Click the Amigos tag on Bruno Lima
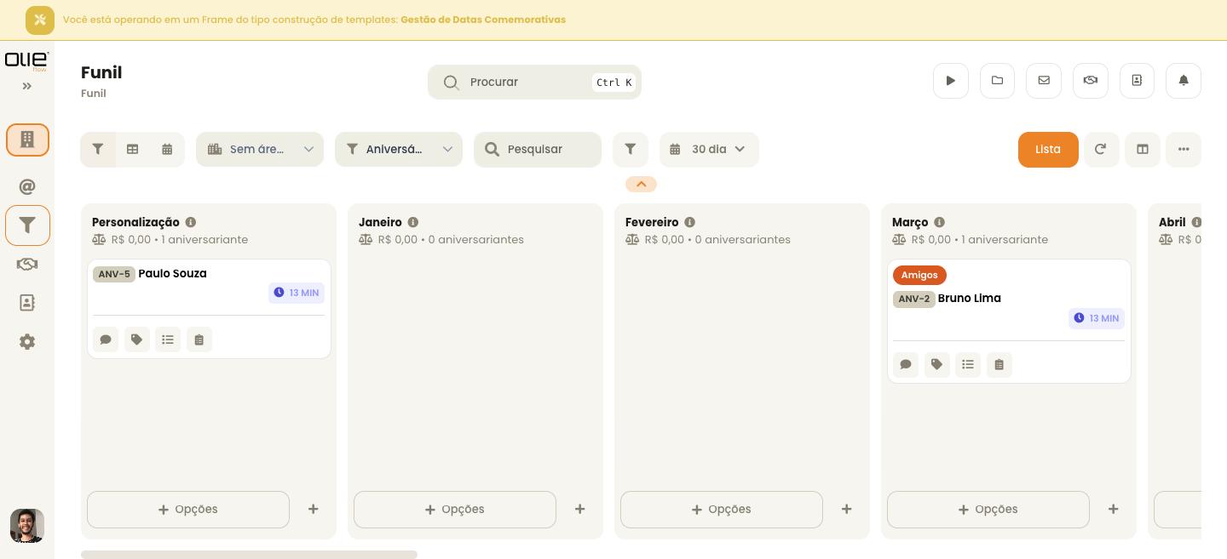The width and height of the screenshot is (1227, 559). 919,275
